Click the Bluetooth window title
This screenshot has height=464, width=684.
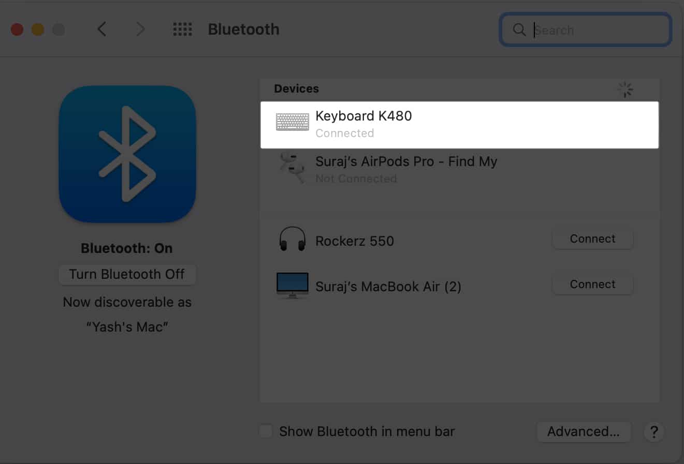point(243,29)
